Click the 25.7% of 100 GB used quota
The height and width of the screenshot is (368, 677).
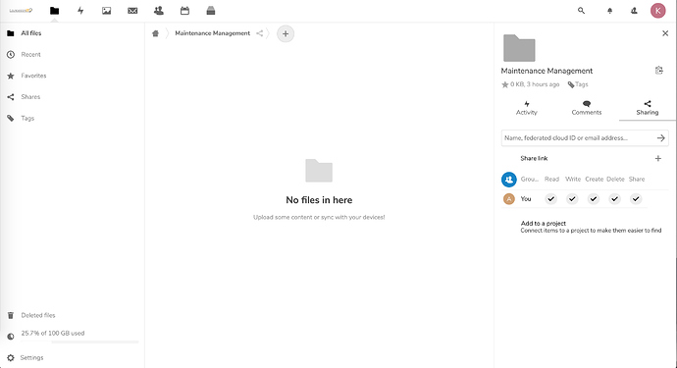coord(53,333)
